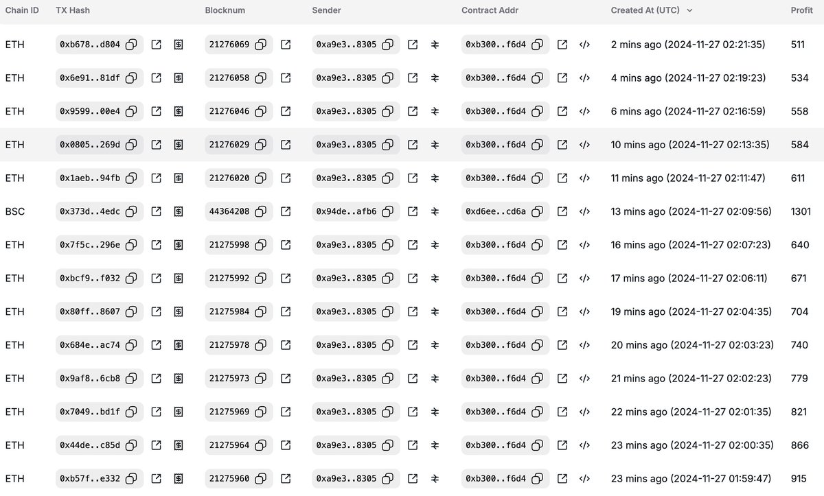Copy block number 44364208
824x496 pixels.
[x=261, y=211]
